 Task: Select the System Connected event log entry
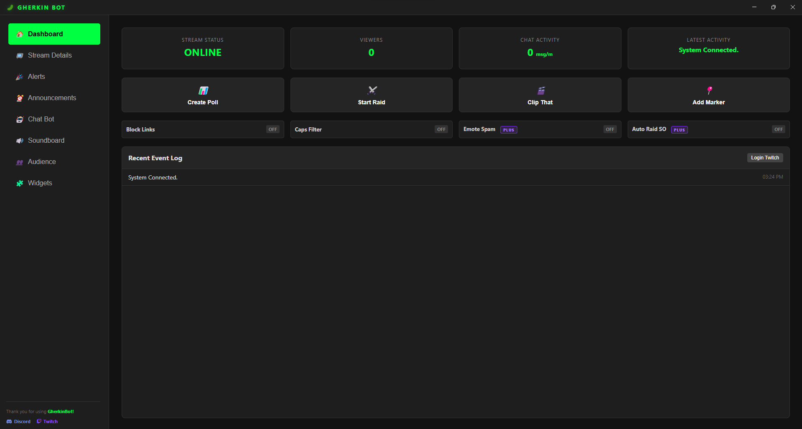pyautogui.click(x=153, y=177)
